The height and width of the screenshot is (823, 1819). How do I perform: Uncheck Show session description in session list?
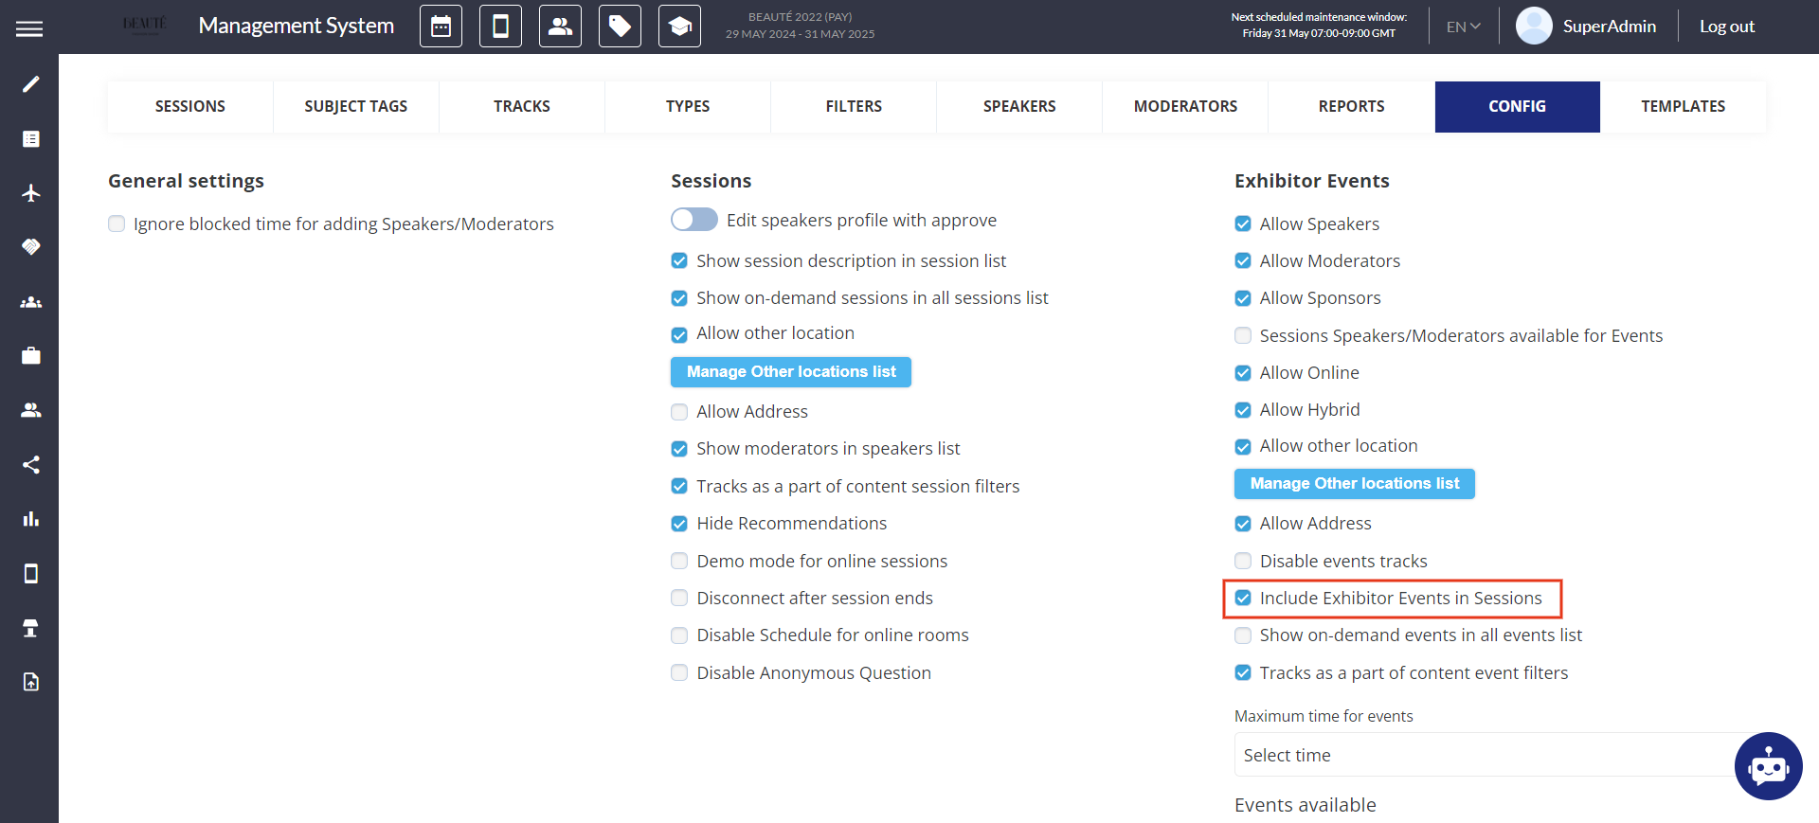click(x=679, y=261)
